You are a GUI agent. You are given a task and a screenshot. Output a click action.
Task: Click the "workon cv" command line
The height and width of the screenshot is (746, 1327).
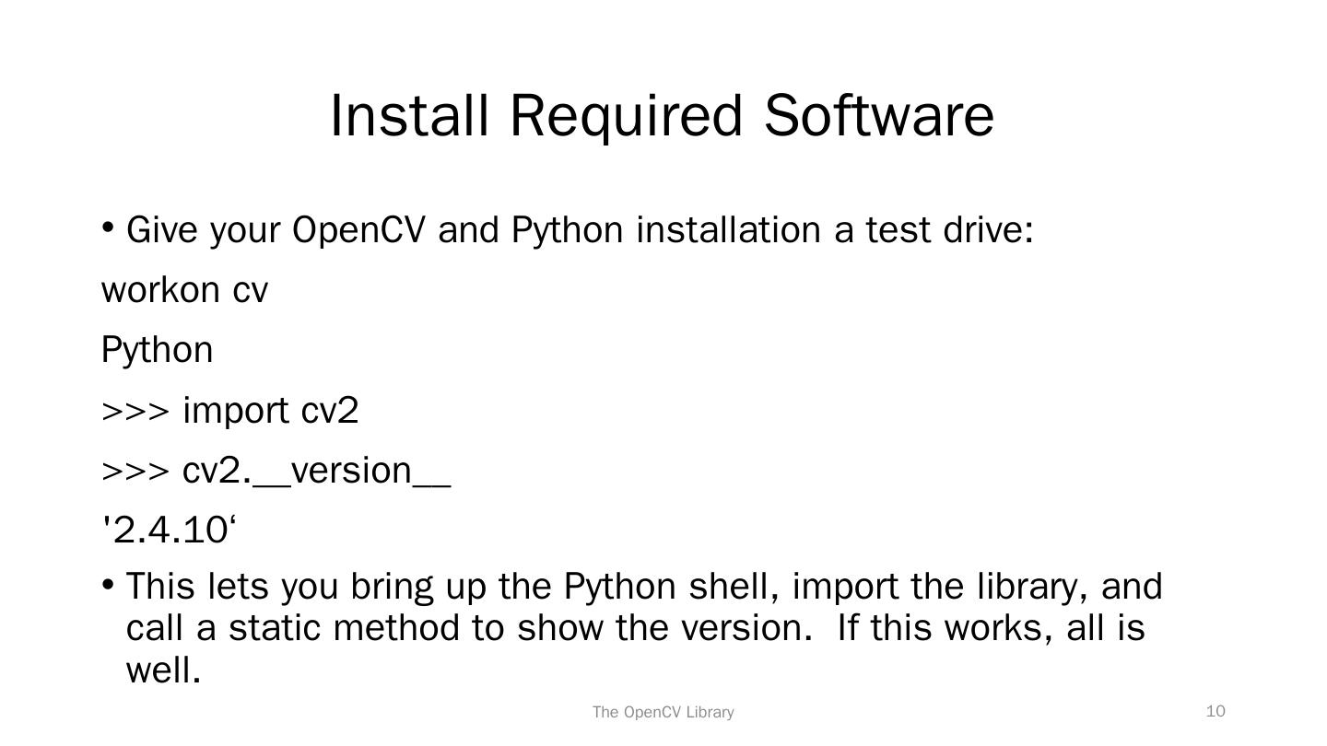(x=184, y=290)
